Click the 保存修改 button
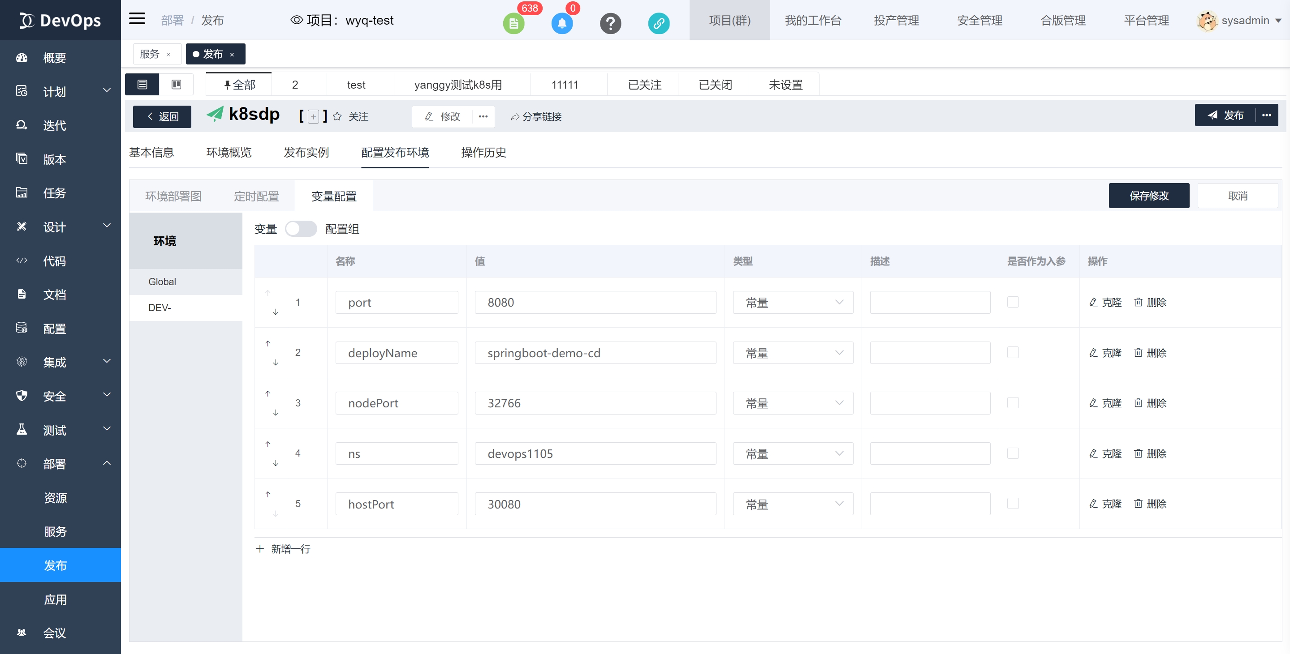The image size is (1290, 654). pyautogui.click(x=1149, y=196)
